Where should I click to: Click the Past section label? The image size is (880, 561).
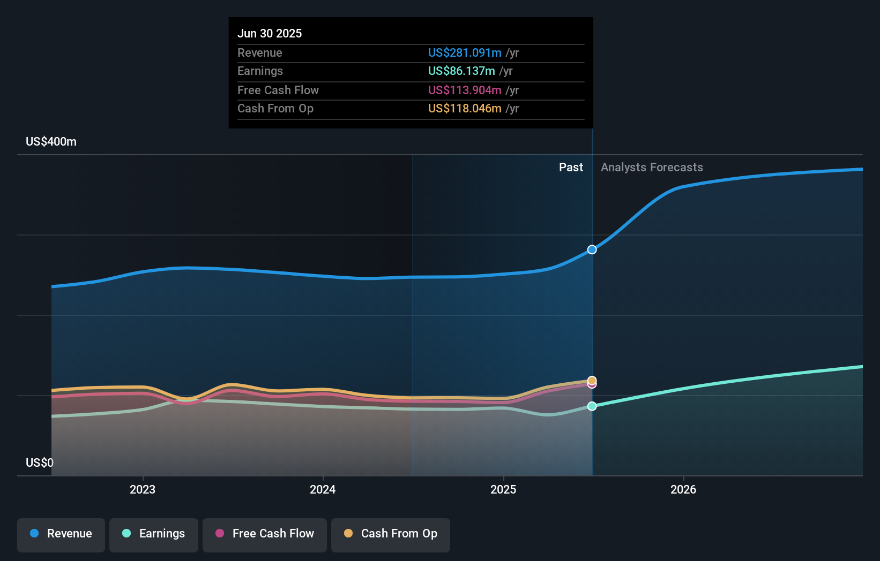(571, 168)
